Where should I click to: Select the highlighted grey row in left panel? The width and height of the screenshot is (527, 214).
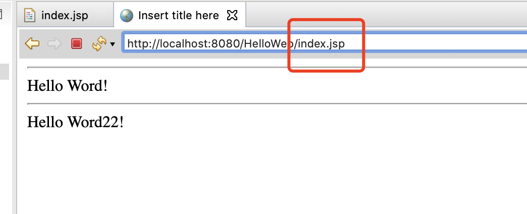[4, 71]
